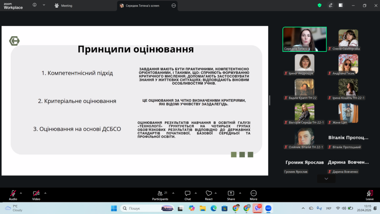The image size is (380, 214).
Task: Click the React heart icon
Action: coord(209,194)
